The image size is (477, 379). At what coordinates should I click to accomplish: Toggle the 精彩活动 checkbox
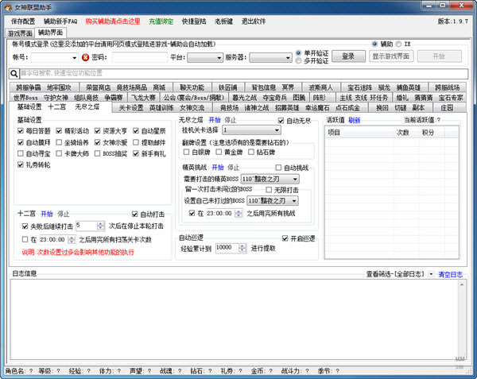point(59,131)
